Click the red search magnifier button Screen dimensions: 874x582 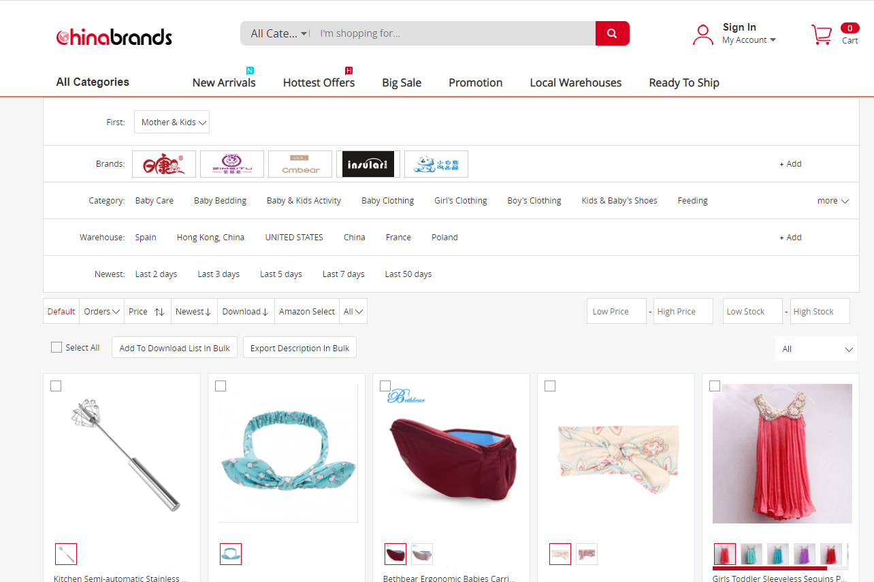click(x=612, y=33)
